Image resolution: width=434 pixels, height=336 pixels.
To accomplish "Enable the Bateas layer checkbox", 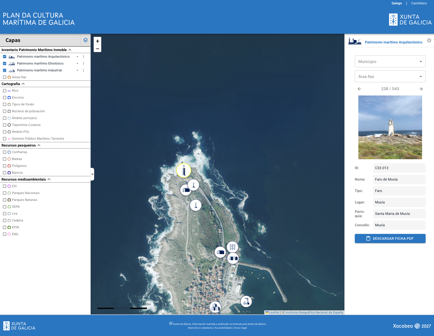I will 5,159.
